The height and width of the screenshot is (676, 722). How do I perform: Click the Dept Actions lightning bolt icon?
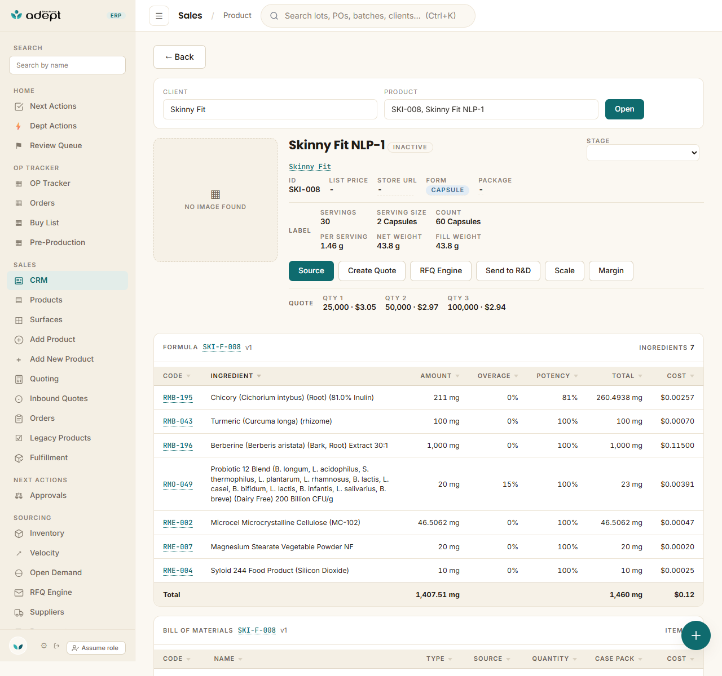coord(19,126)
